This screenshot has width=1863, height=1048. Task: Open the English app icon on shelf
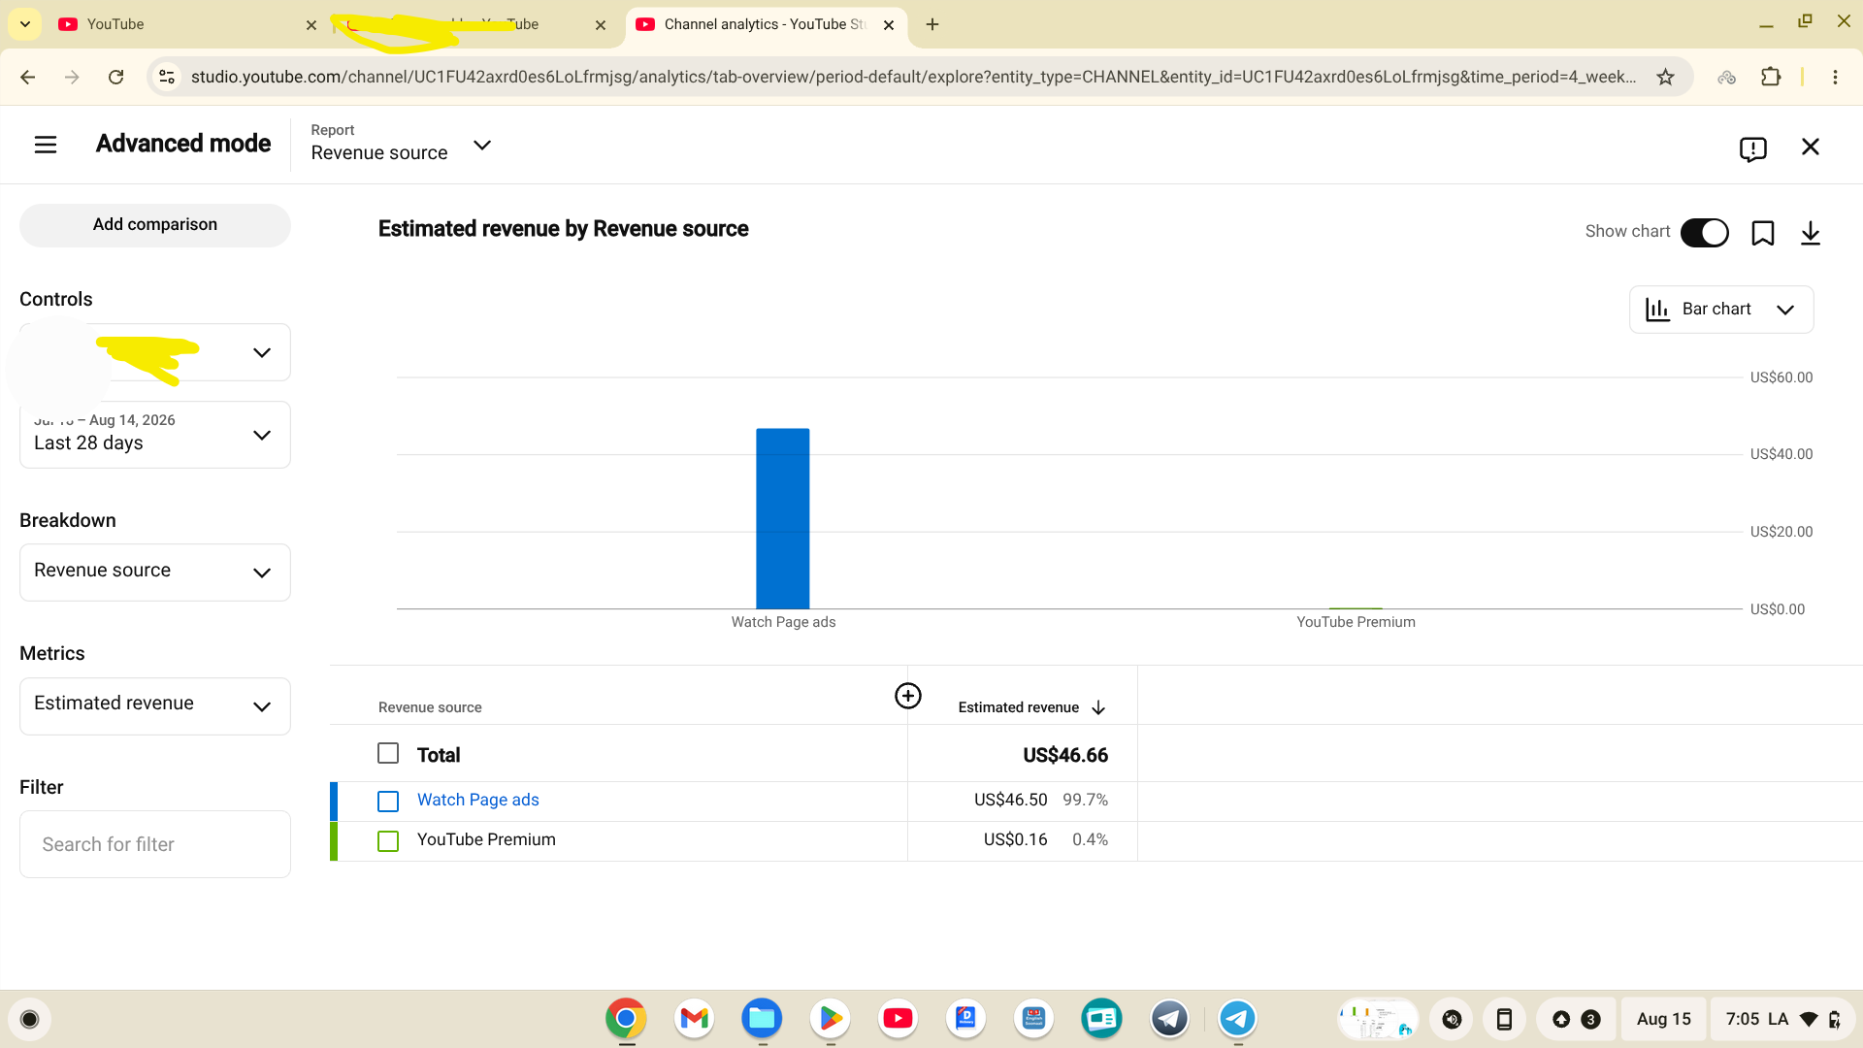pyautogui.click(x=1033, y=1019)
